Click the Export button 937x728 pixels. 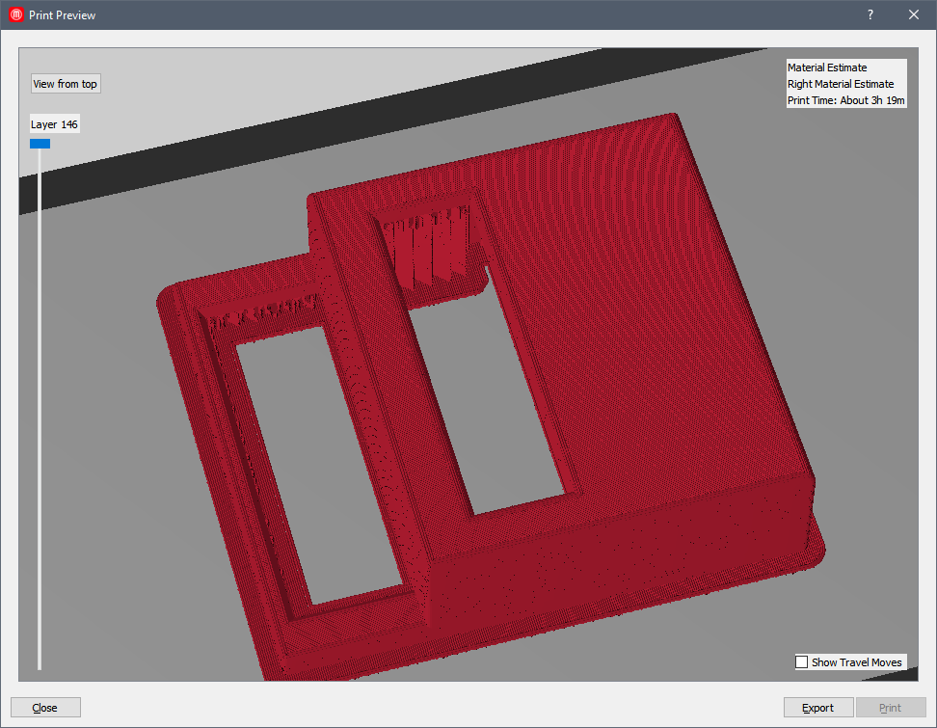coord(817,708)
